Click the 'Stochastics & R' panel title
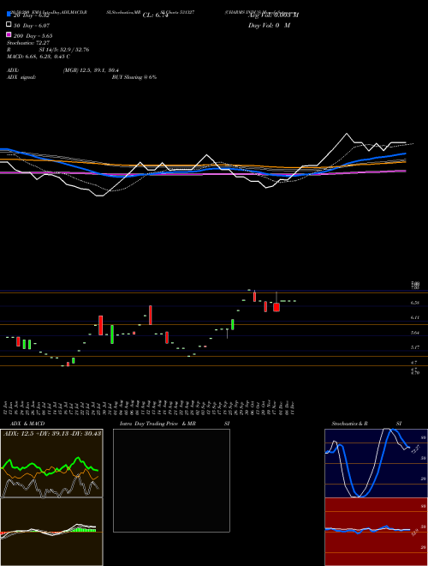The height and width of the screenshot is (566, 428). click(350, 424)
